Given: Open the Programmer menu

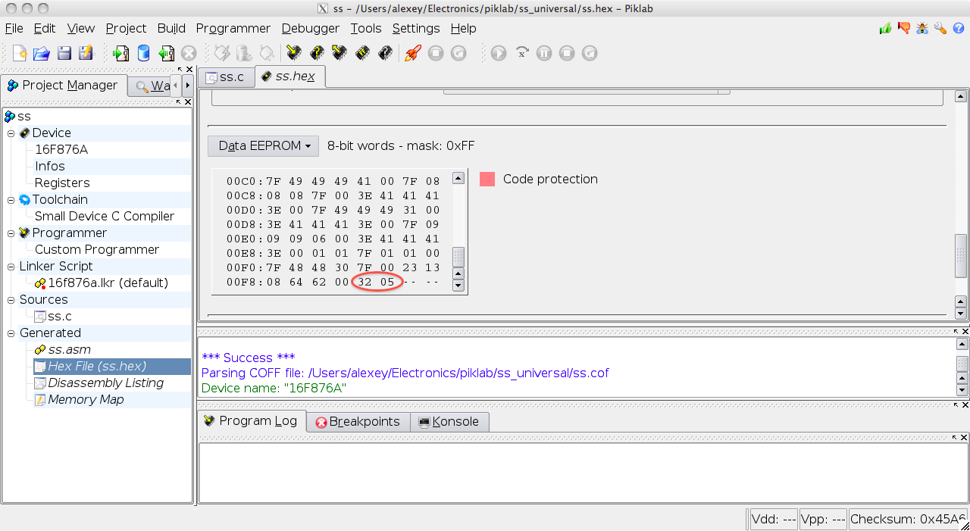Looking at the screenshot, I should (x=233, y=28).
